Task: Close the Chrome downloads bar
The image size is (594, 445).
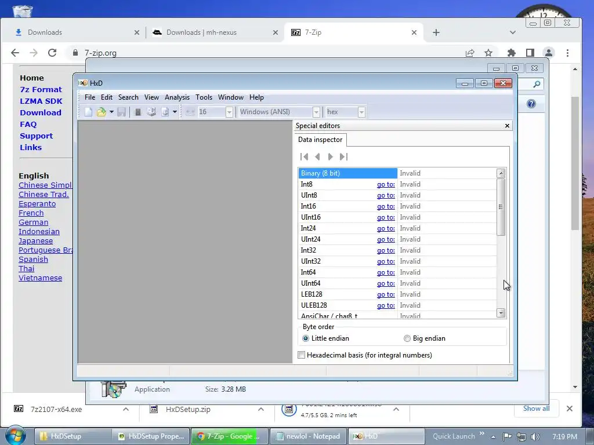Action: [x=570, y=408]
